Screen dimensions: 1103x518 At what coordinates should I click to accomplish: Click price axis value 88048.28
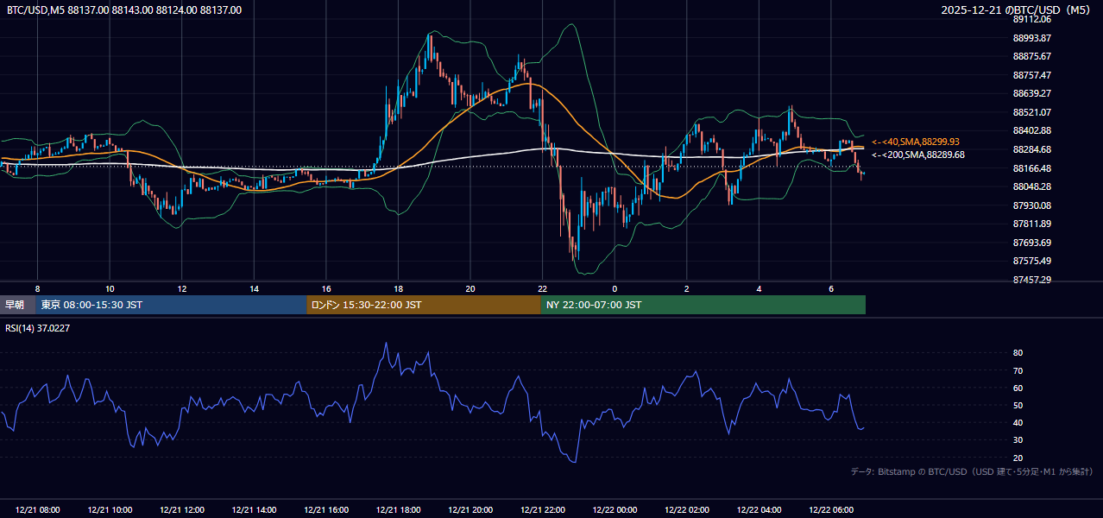click(1031, 186)
